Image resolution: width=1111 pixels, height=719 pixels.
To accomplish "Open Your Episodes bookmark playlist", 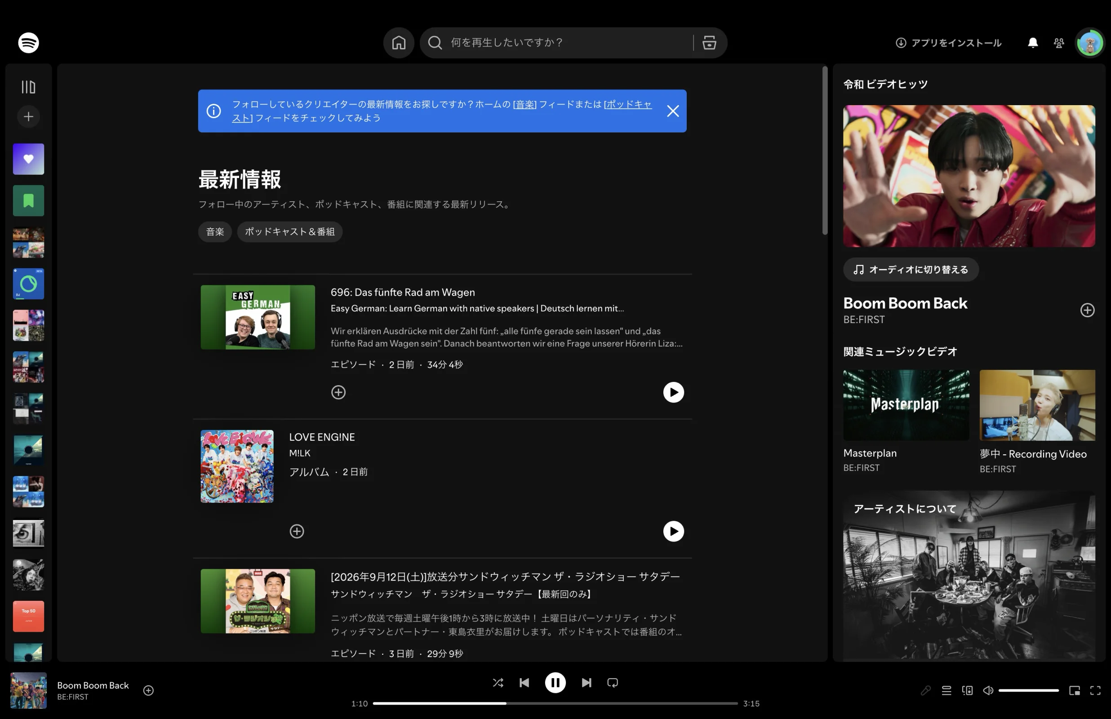I will (x=28, y=201).
